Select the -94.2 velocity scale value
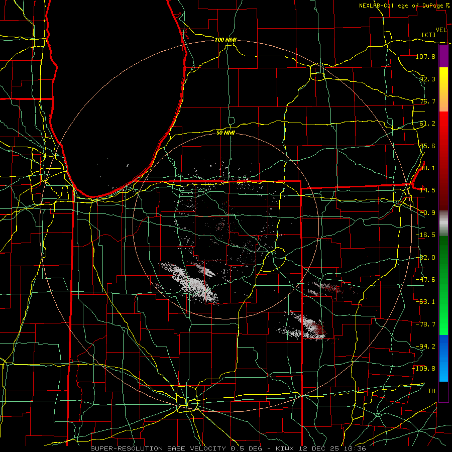 click(425, 346)
